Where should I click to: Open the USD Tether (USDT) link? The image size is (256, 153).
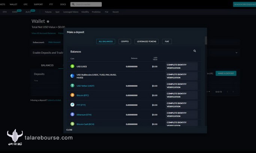coord(85,86)
